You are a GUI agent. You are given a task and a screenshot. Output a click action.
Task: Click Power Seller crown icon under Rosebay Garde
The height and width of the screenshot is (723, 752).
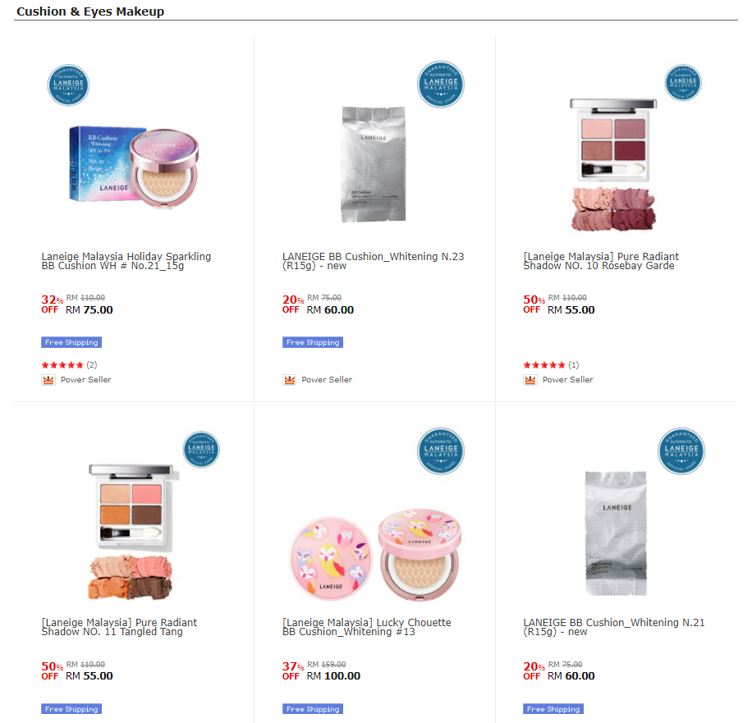[x=530, y=380]
